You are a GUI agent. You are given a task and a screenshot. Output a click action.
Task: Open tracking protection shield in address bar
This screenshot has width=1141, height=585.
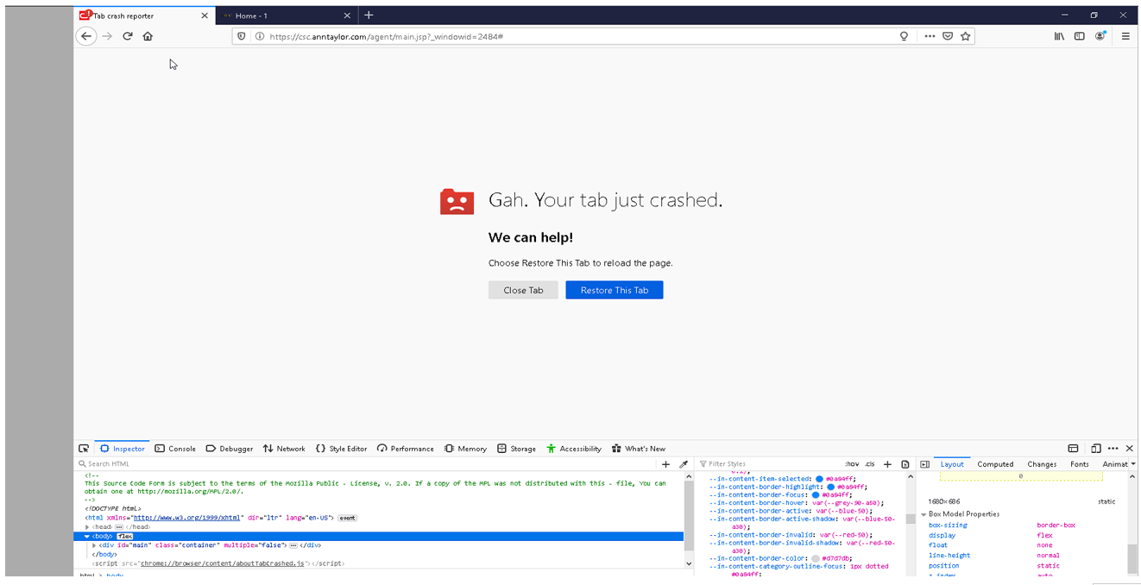pyautogui.click(x=242, y=36)
